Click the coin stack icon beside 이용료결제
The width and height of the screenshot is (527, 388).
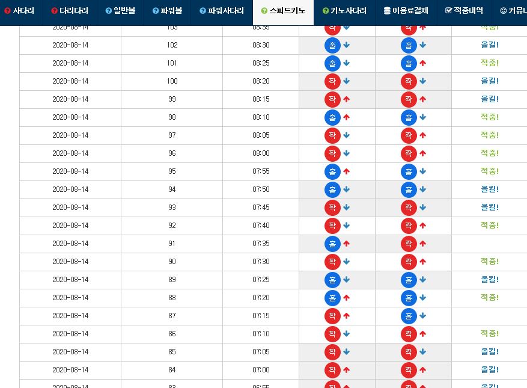pos(387,11)
